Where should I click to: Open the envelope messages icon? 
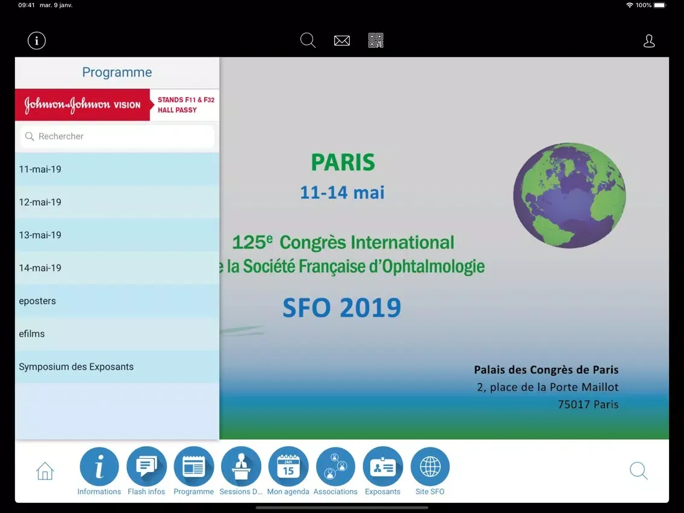pyautogui.click(x=342, y=41)
